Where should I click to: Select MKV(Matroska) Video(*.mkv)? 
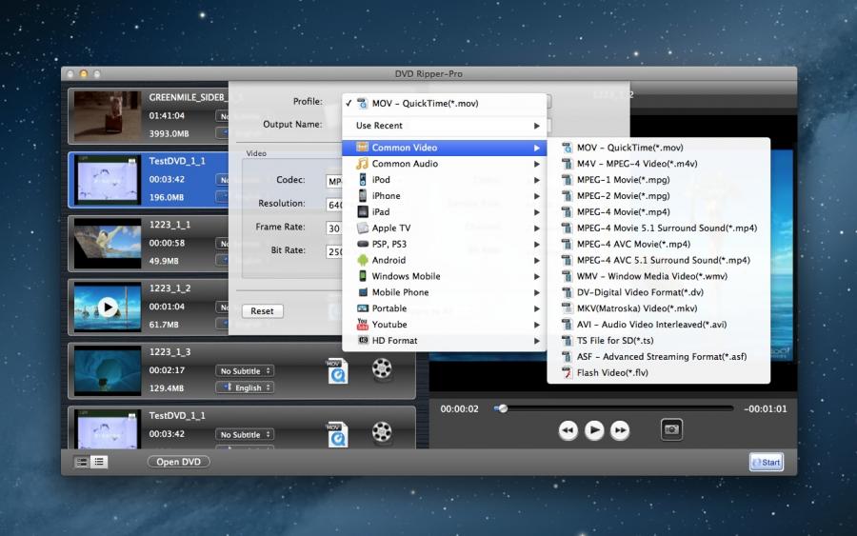click(x=659, y=308)
